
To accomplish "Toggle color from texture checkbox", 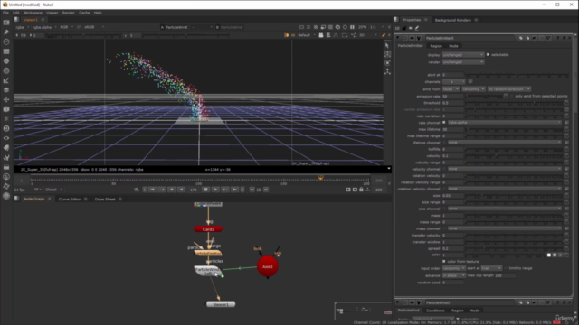I will tap(444, 261).
